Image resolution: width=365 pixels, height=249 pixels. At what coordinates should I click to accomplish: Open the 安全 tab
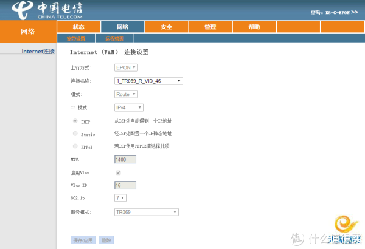click(x=167, y=27)
